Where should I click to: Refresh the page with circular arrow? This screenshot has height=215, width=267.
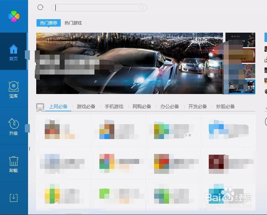pyautogui.click(x=40, y=7)
